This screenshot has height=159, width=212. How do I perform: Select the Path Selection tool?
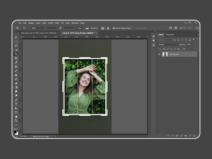point(16,108)
